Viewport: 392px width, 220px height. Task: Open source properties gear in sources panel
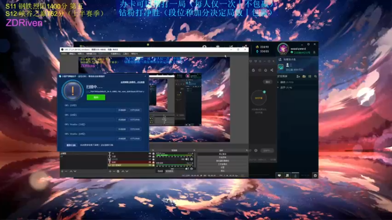(x=118, y=172)
